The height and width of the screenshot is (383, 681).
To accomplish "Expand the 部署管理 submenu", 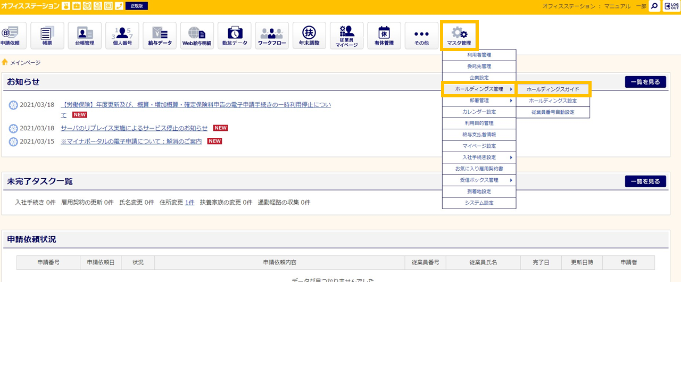I will click(x=479, y=101).
